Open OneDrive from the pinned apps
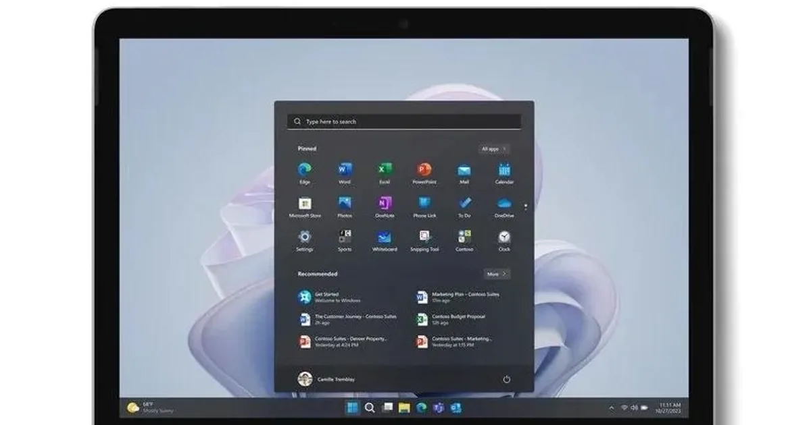This screenshot has height=425, width=811. [x=504, y=206]
